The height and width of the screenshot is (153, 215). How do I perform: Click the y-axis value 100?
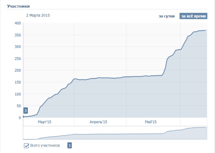pos(18,94)
